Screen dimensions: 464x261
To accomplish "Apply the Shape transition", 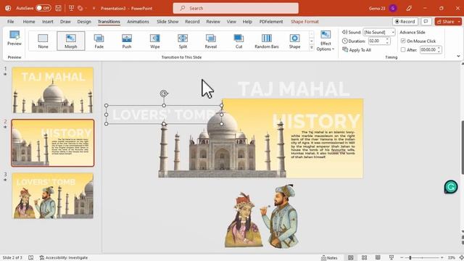I will click(294, 41).
